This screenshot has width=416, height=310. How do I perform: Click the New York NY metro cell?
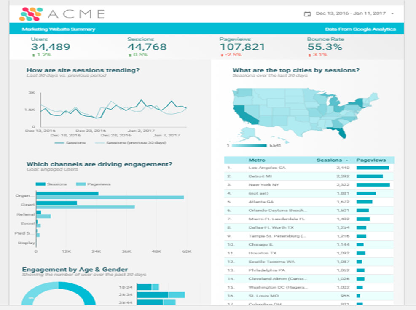pyautogui.click(x=264, y=185)
